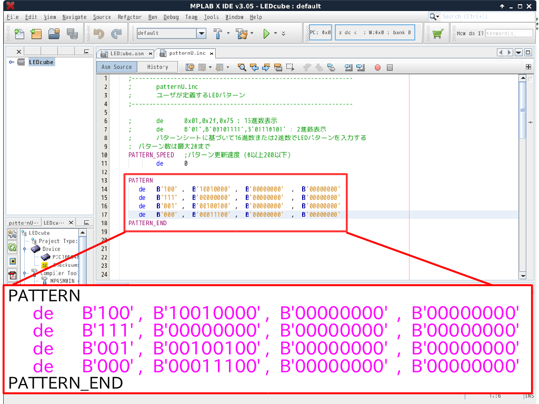This screenshot has height=404, width=539.
Task: Click the status flags W:0x0 bank field
Action: pyautogui.click(x=375, y=33)
